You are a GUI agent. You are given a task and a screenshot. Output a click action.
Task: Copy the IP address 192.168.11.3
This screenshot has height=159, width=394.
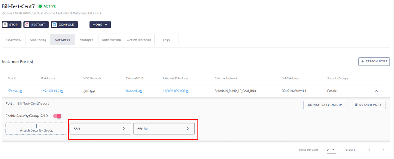pos(61,91)
